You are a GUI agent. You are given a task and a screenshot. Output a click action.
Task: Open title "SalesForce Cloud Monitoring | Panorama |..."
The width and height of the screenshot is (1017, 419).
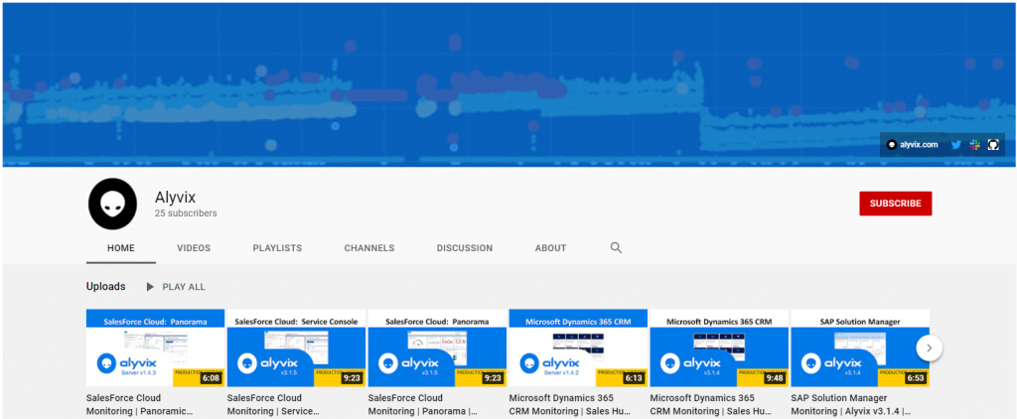point(423,405)
